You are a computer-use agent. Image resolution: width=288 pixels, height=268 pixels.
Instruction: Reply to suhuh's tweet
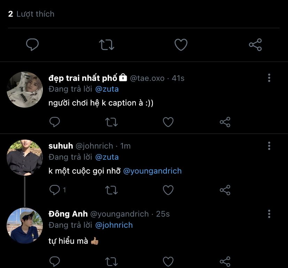(55, 190)
